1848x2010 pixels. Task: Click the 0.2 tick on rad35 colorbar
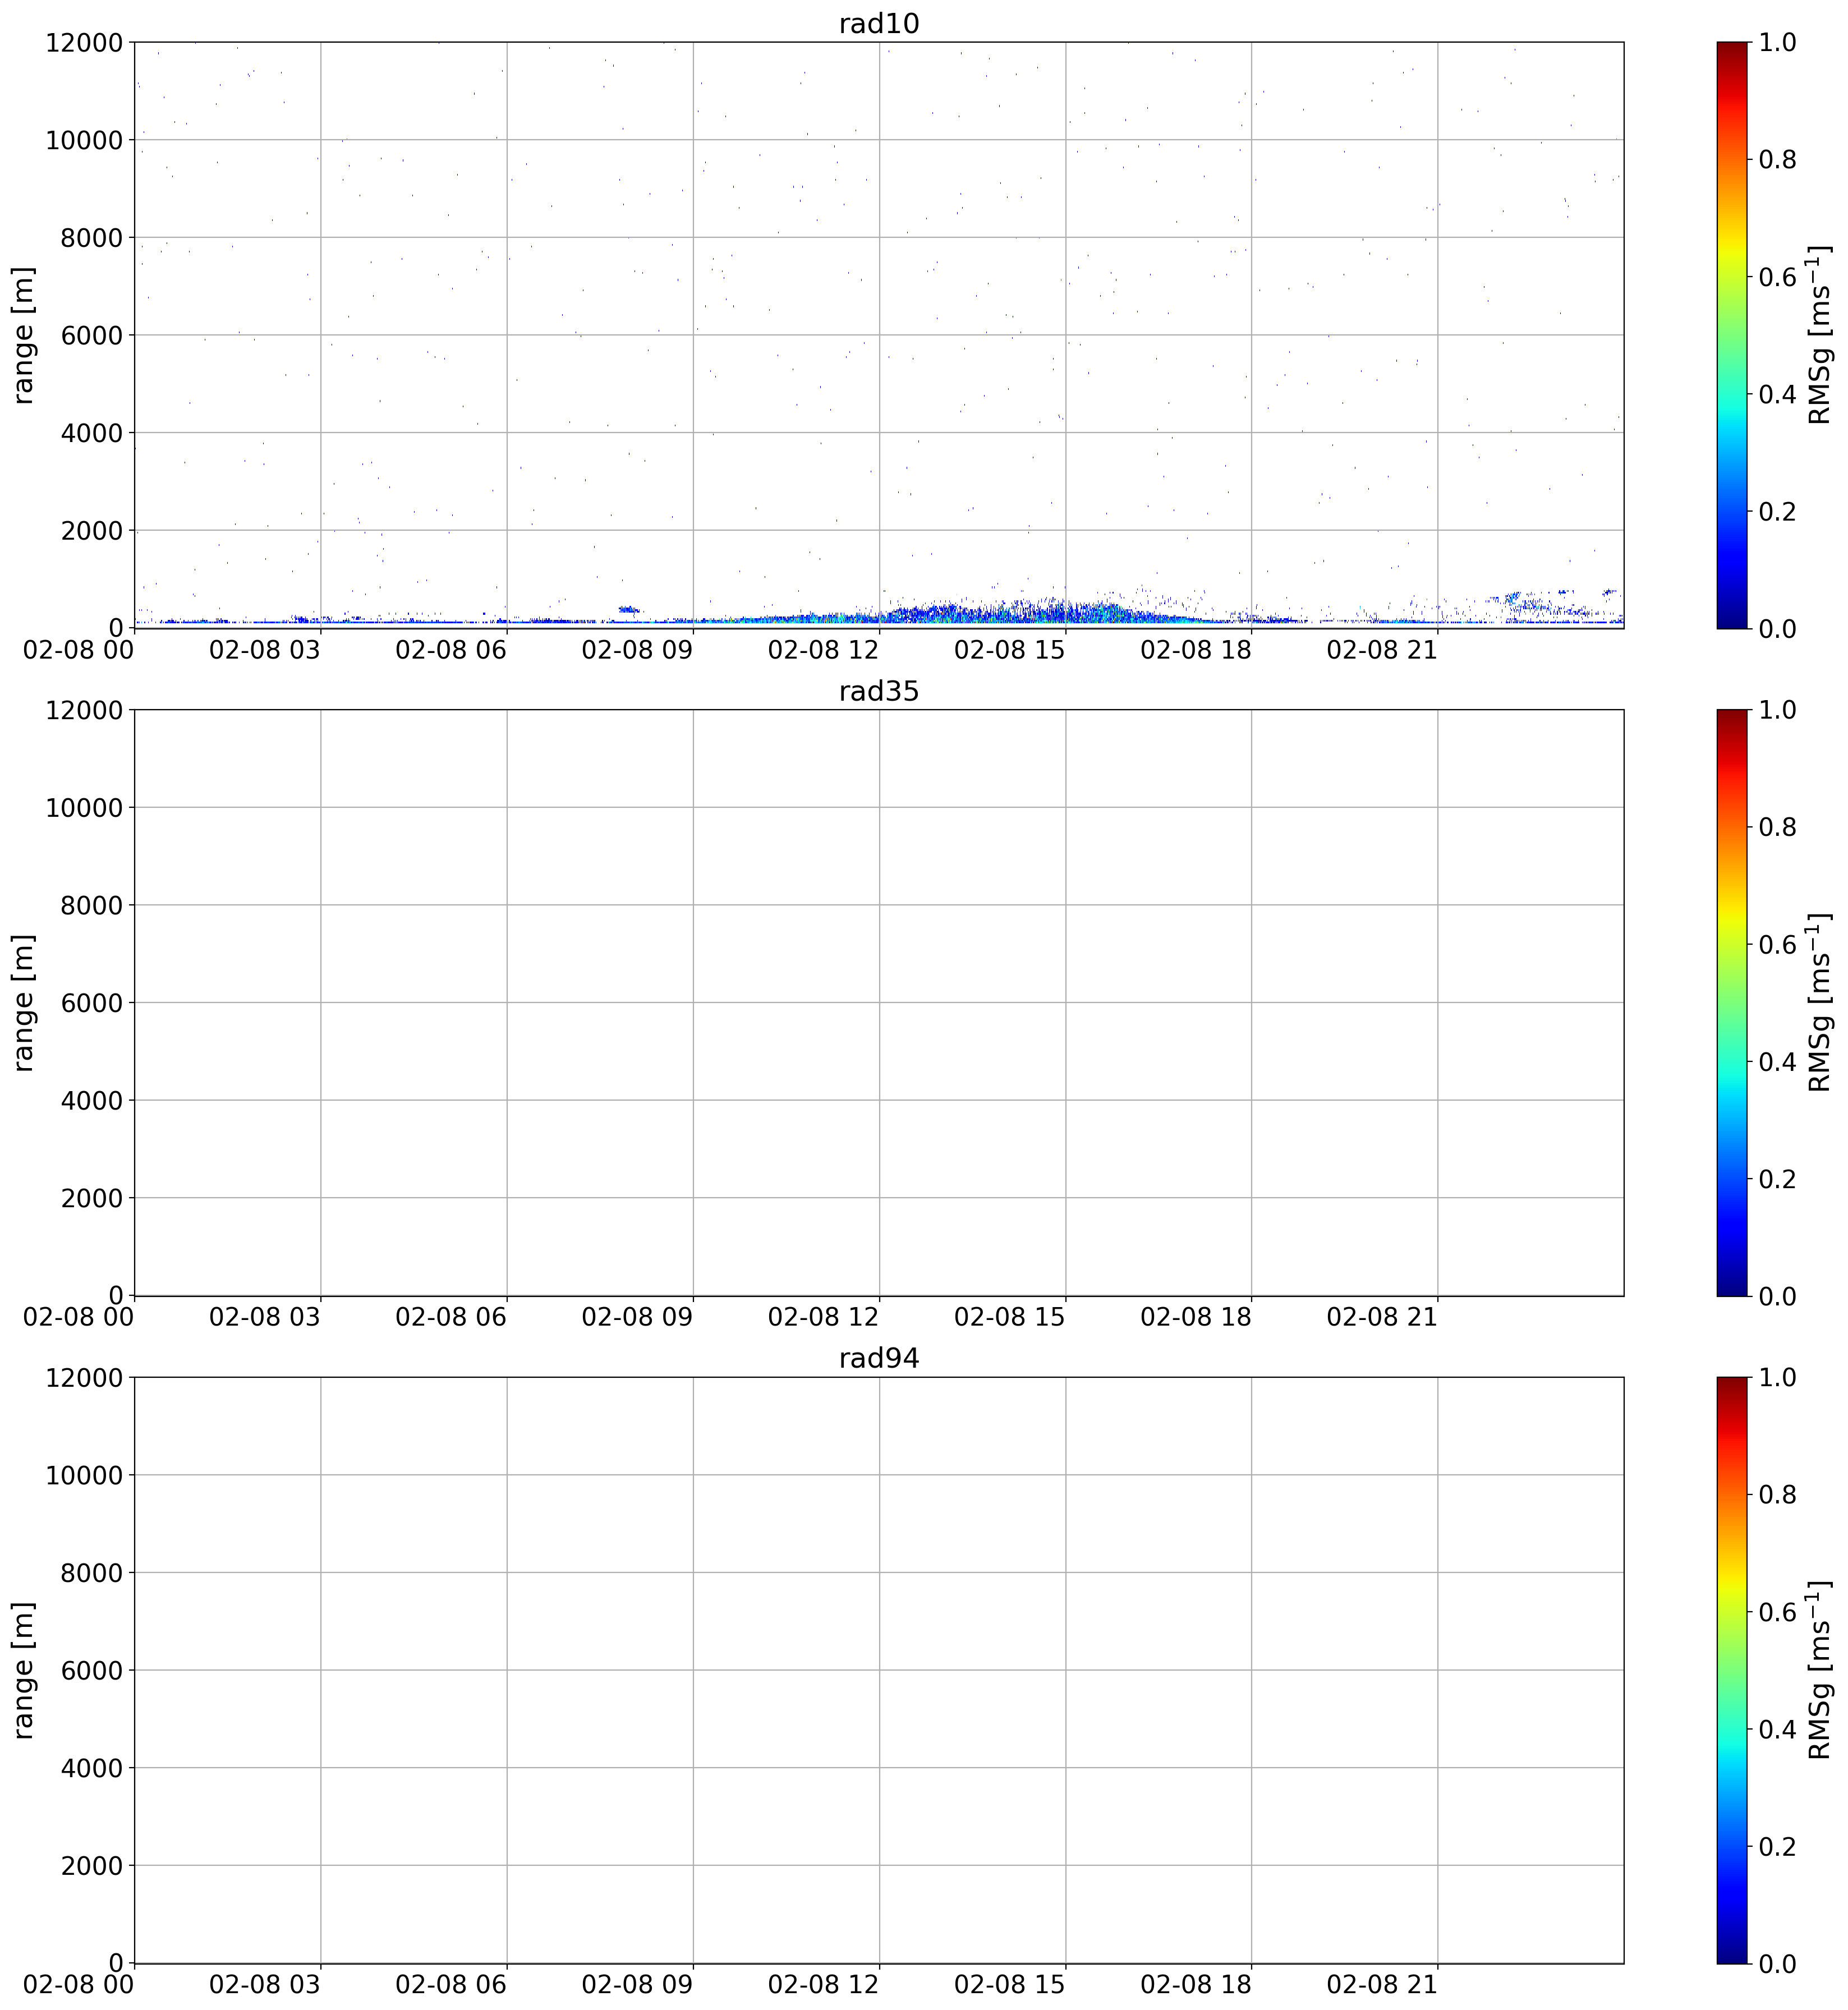tap(1777, 1179)
